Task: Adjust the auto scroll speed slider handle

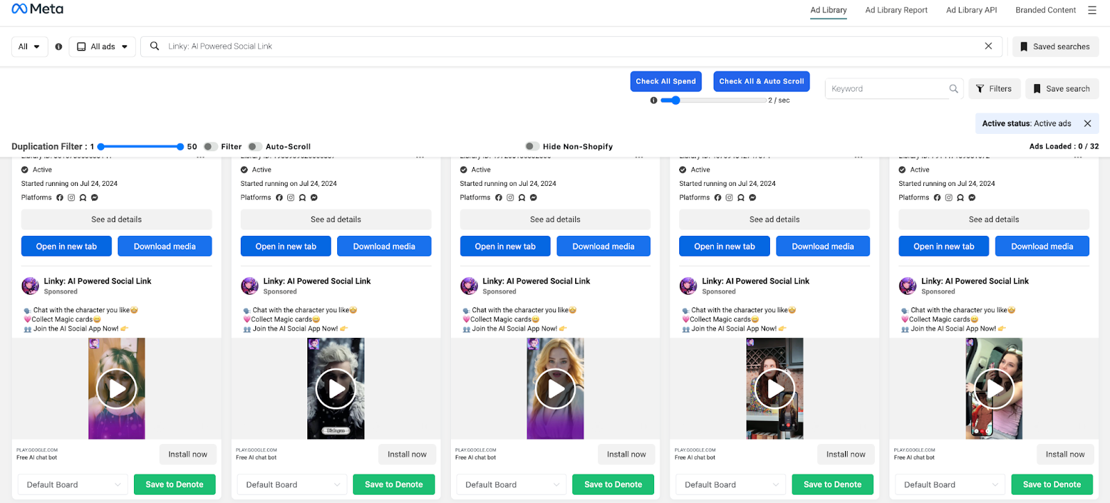Action: [675, 101]
